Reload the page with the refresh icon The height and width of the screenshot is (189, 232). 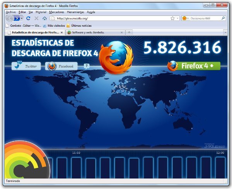coord(28,18)
